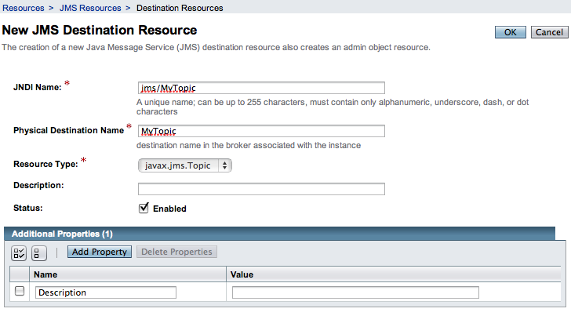This screenshot has height=334, width=571.
Task: Click the property Value field in table
Action: tap(355, 292)
